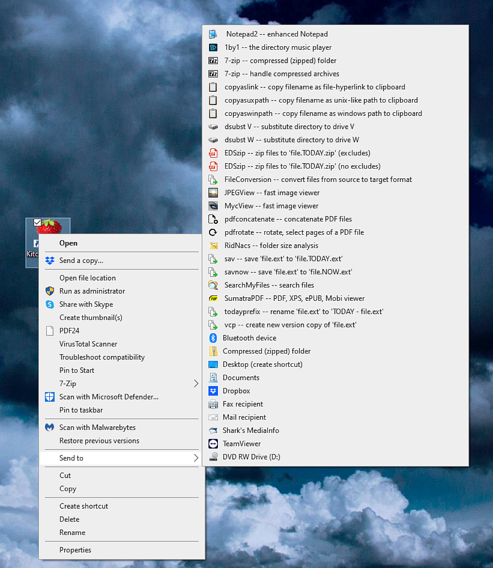Click the 7-zip compressed folder icon

click(x=213, y=61)
